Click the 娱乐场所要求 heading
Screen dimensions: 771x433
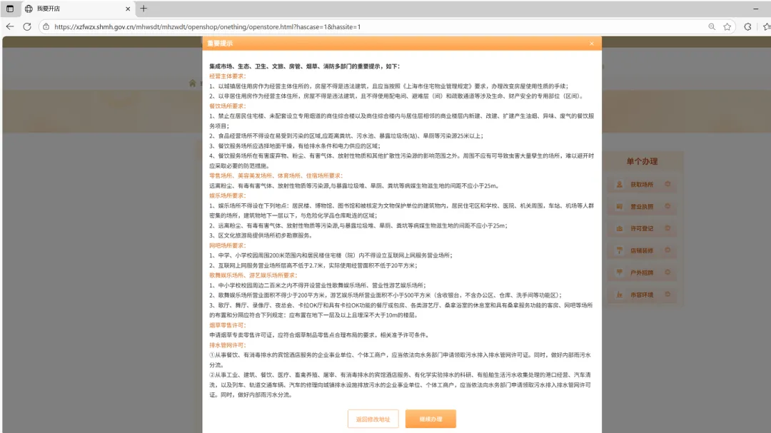(x=228, y=195)
